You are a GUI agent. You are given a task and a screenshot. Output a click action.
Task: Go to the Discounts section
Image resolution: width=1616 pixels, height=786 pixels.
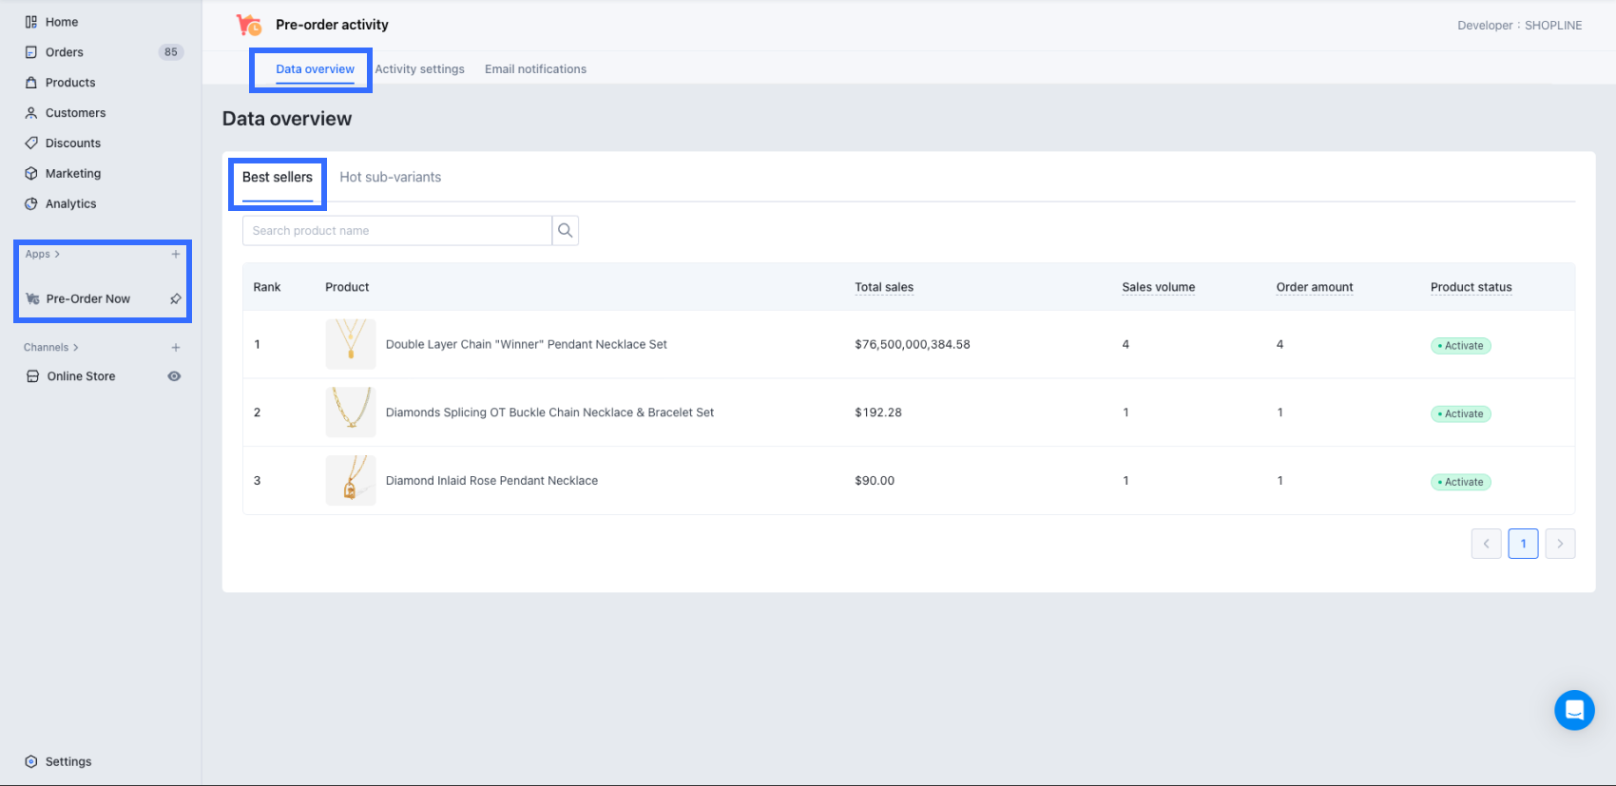[72, 143]
